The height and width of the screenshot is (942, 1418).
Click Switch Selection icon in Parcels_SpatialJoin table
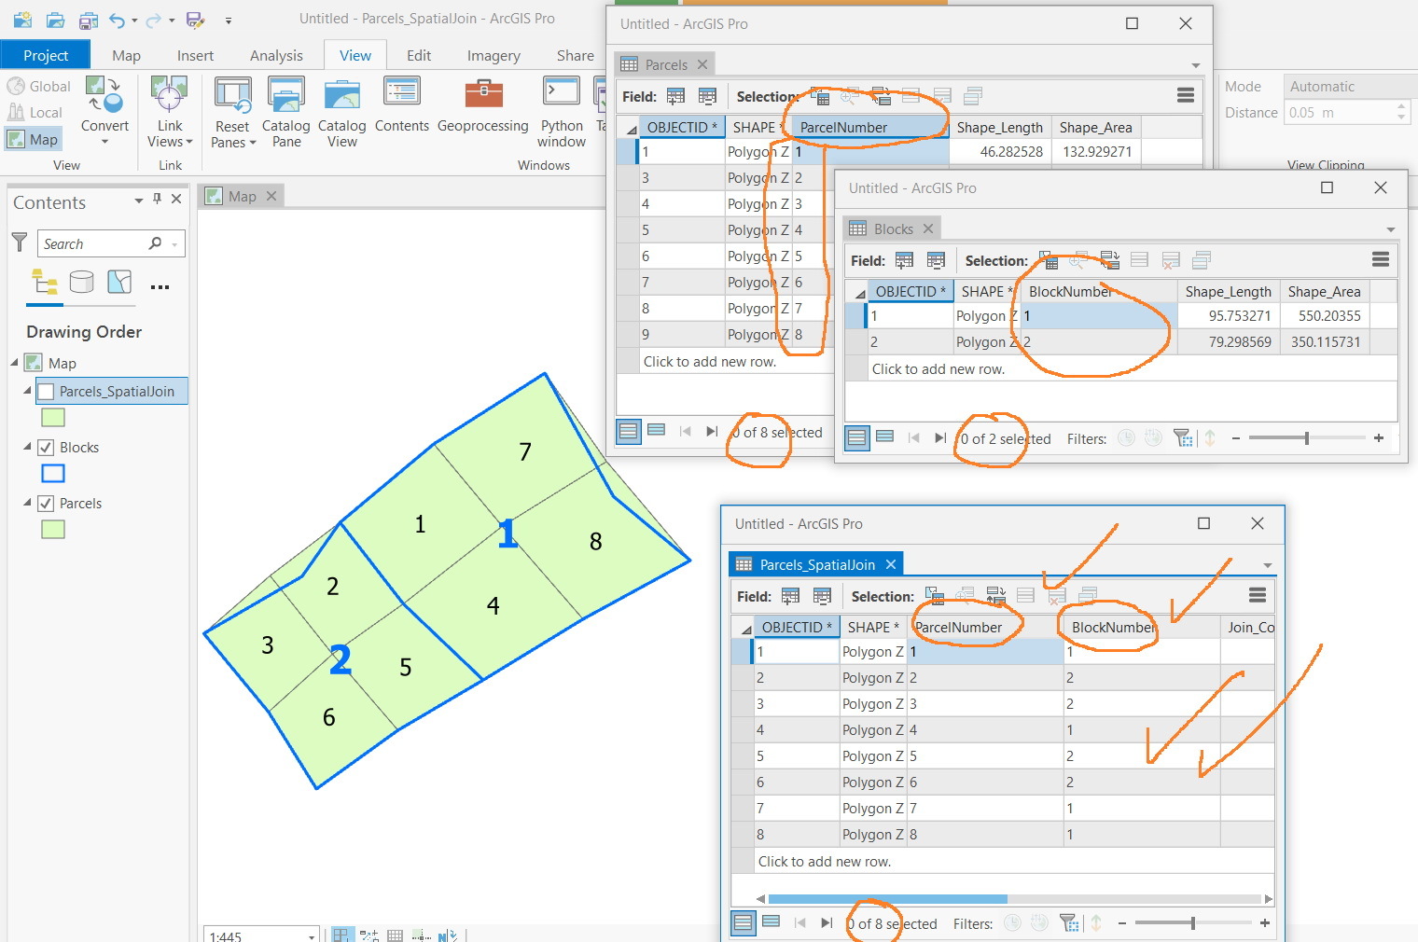[x=995, y=596]
